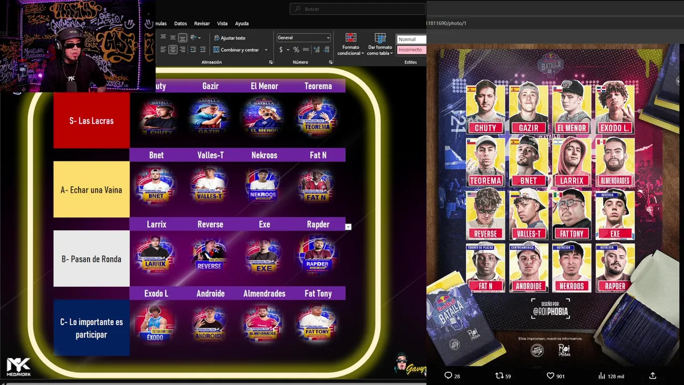Toggle center horizontal alignment

tap(173, 49)
